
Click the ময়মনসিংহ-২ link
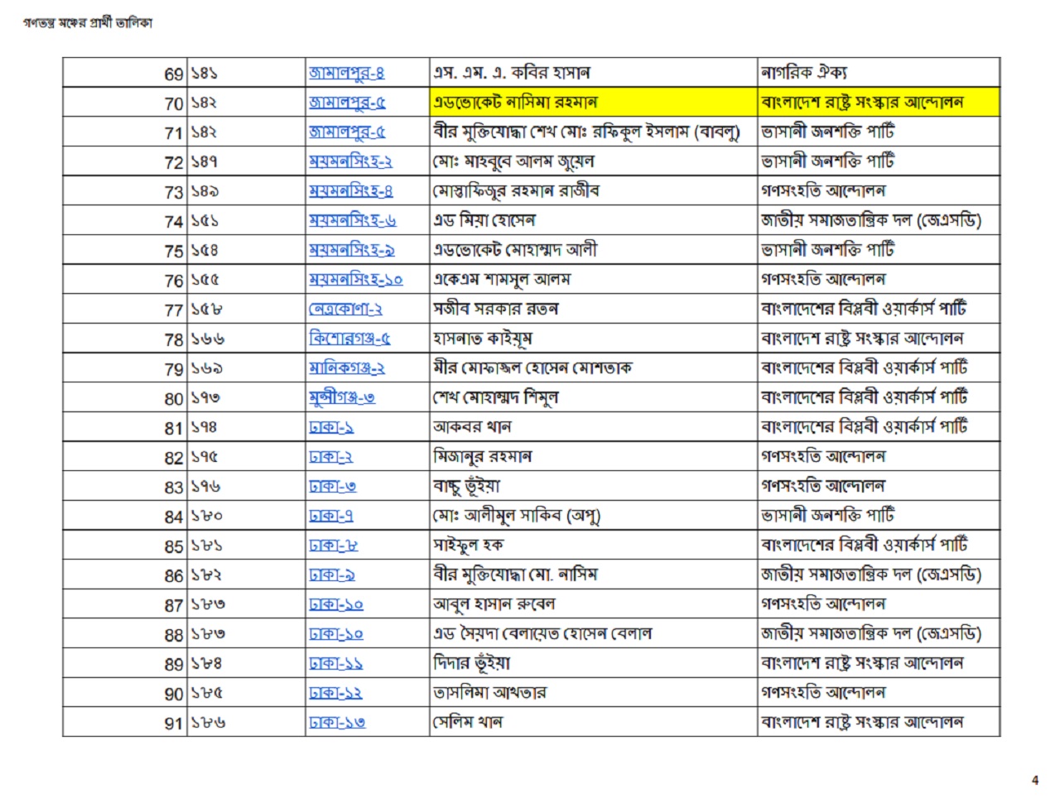350,161
